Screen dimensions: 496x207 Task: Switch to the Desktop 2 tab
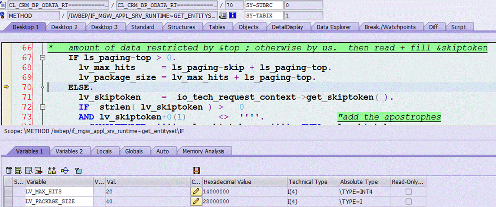(64, 27)
